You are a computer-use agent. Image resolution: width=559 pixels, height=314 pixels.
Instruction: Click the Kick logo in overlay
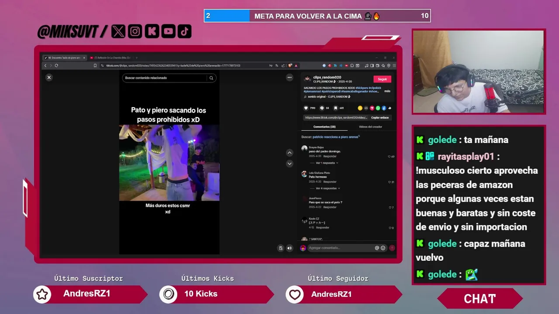click(152, 31)
